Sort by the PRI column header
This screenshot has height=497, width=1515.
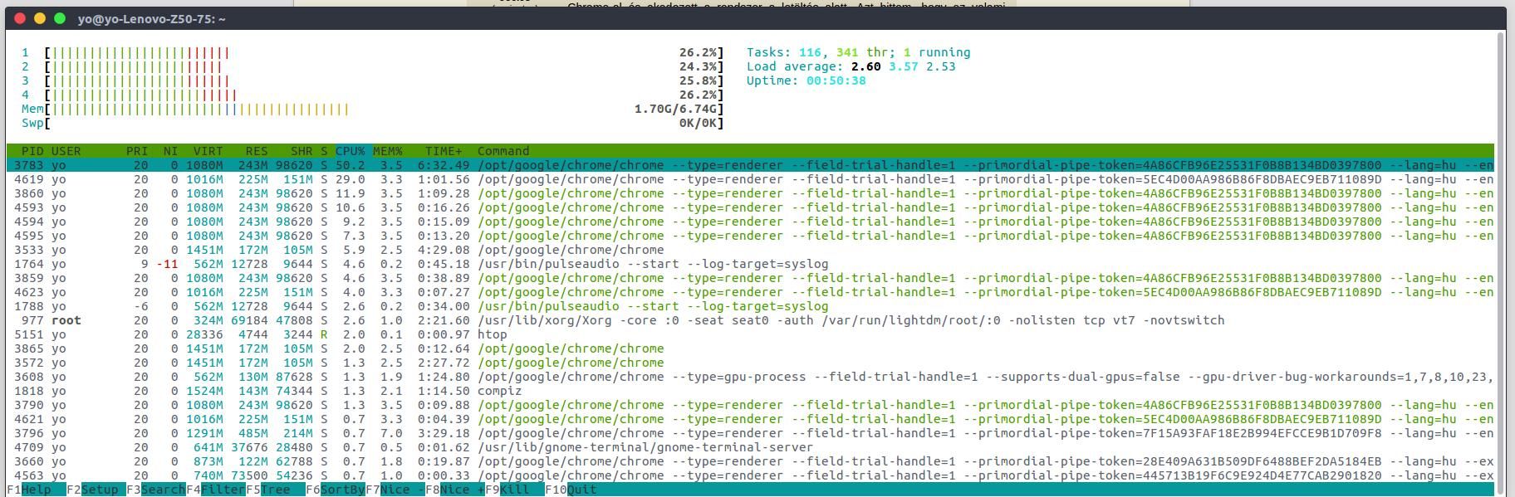(x=137, y=151)
